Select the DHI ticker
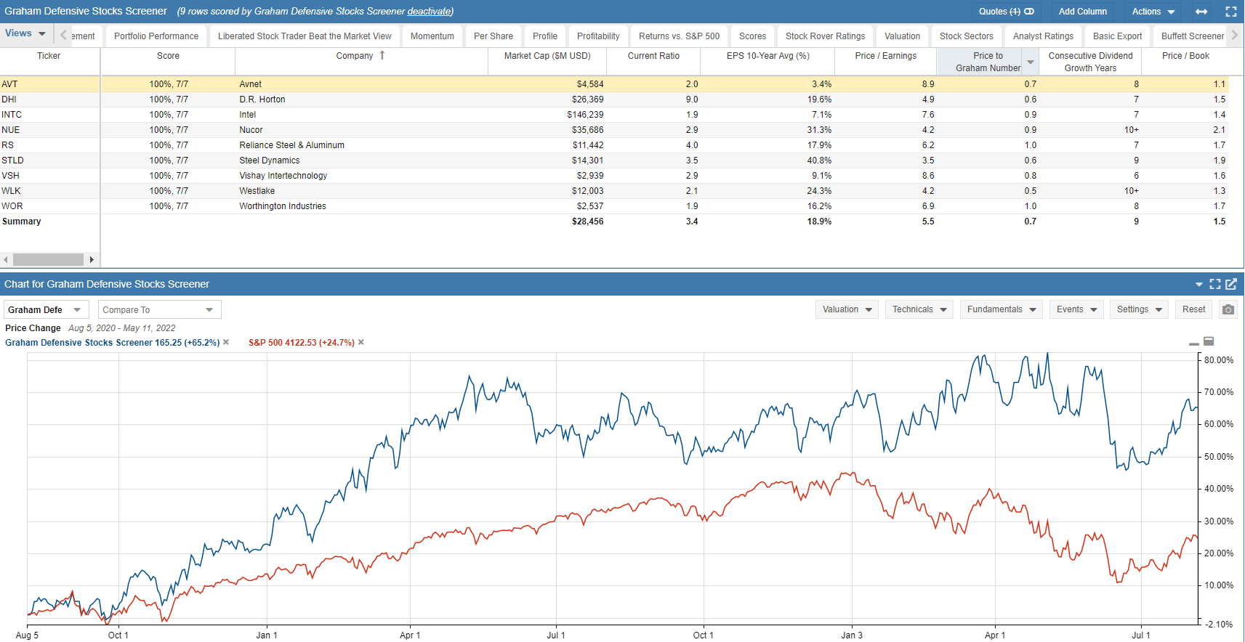The image size is (1245, 642). (x=9, y=99)
